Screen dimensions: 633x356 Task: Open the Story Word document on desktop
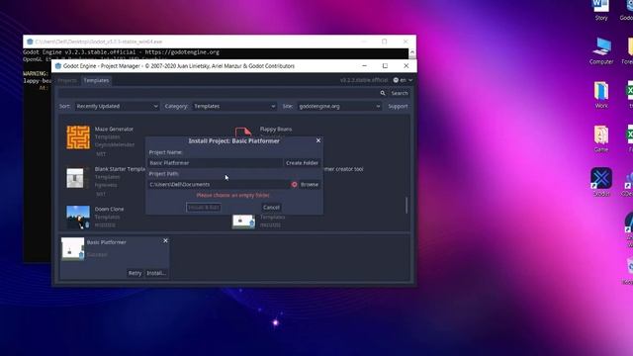click(x=601, y=10)
